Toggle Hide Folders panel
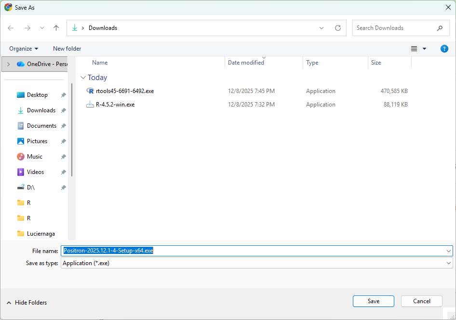This screenshot has width=456, height=320. pyautogui.click(x=27, y=303)
